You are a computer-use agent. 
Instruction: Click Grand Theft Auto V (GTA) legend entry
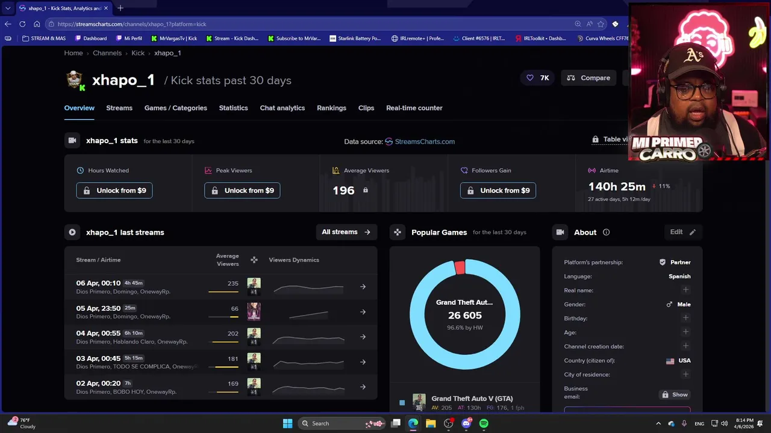[x=472, y=399]
